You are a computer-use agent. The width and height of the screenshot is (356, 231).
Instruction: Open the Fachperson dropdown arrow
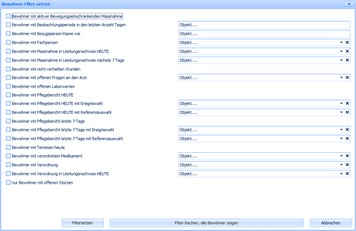(x=341, y=42)
